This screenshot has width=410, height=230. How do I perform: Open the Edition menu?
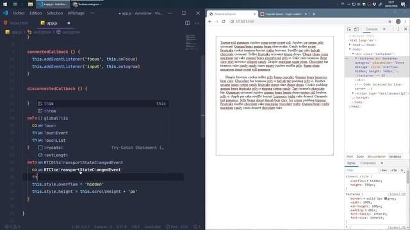[x=36, y=13]
